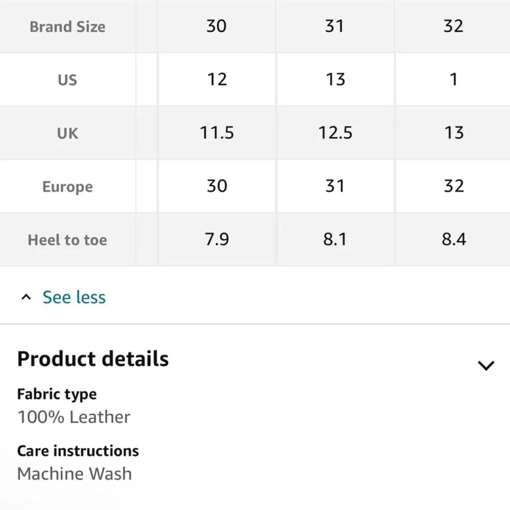Click US size 12 cell

tap(217, 80)
